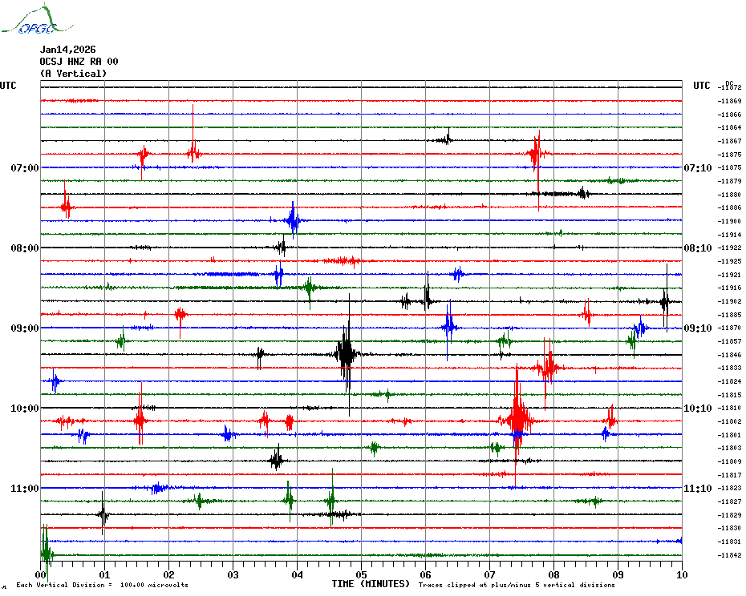Click the 10 minute tick label on bottom axis
The image size is (746, 596).
[681, 575]
